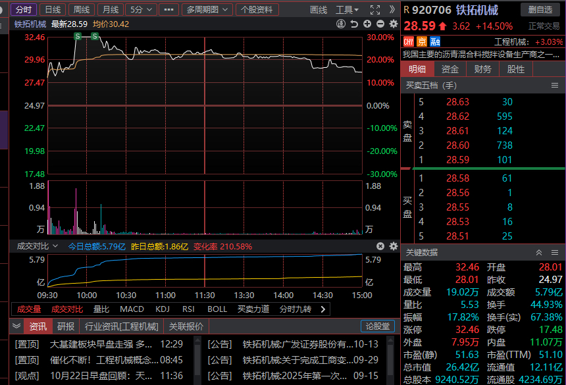
Task: Click the orange 京 exchange badge
Action: (422, 42)
